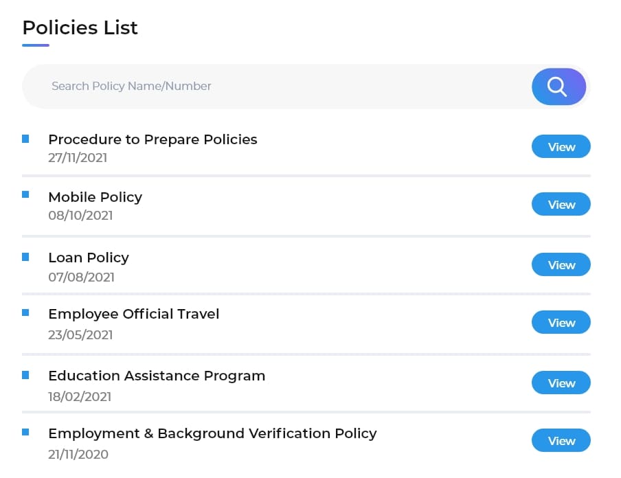
Task: Click the Employee Official Travel heading
Action: tap(134, 314)
